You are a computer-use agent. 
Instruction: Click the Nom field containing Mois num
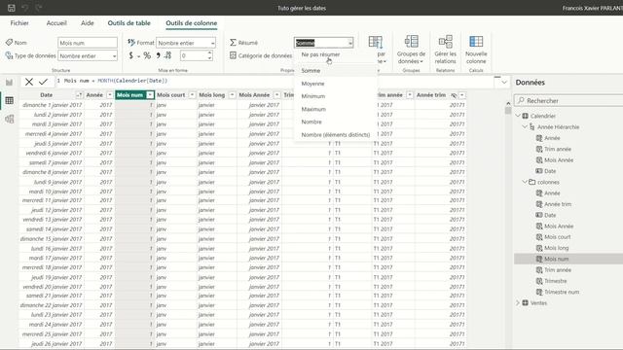[88, 43]
